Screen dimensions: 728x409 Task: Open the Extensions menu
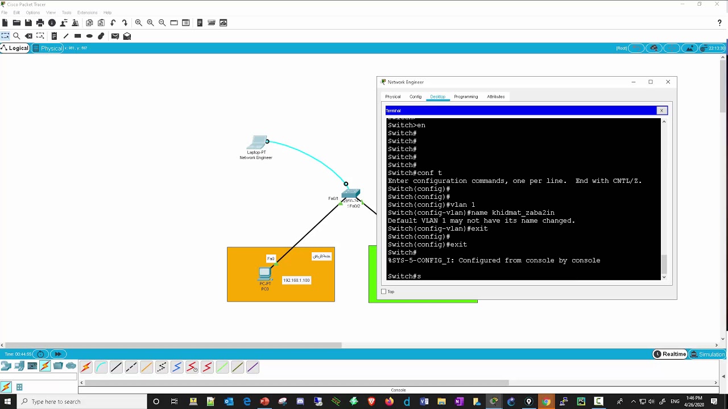pyautogui.click(x=87, y=12)
